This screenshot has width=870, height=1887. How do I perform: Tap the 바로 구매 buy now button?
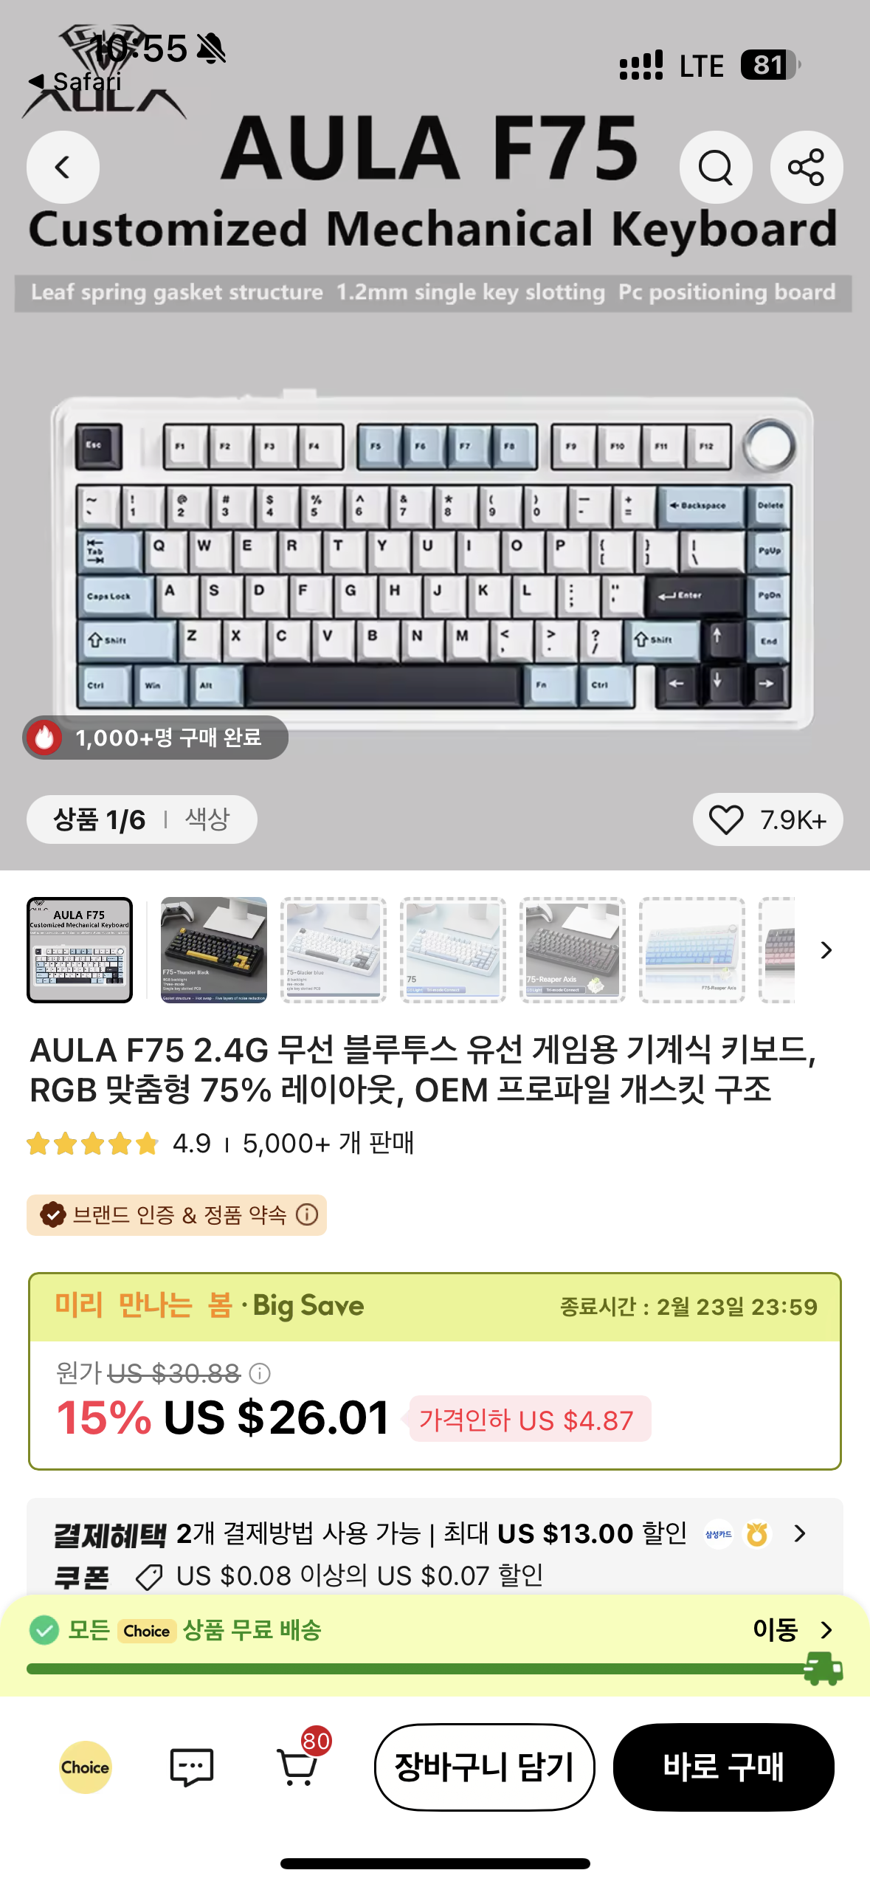[724, 1767]
